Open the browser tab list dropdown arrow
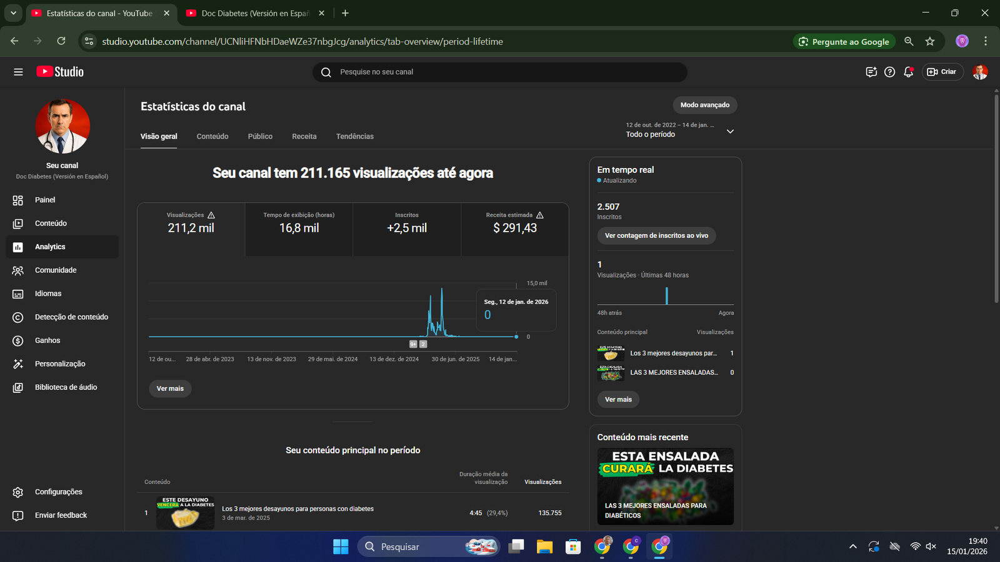The image size is (1000, 562). pos(13,13)
